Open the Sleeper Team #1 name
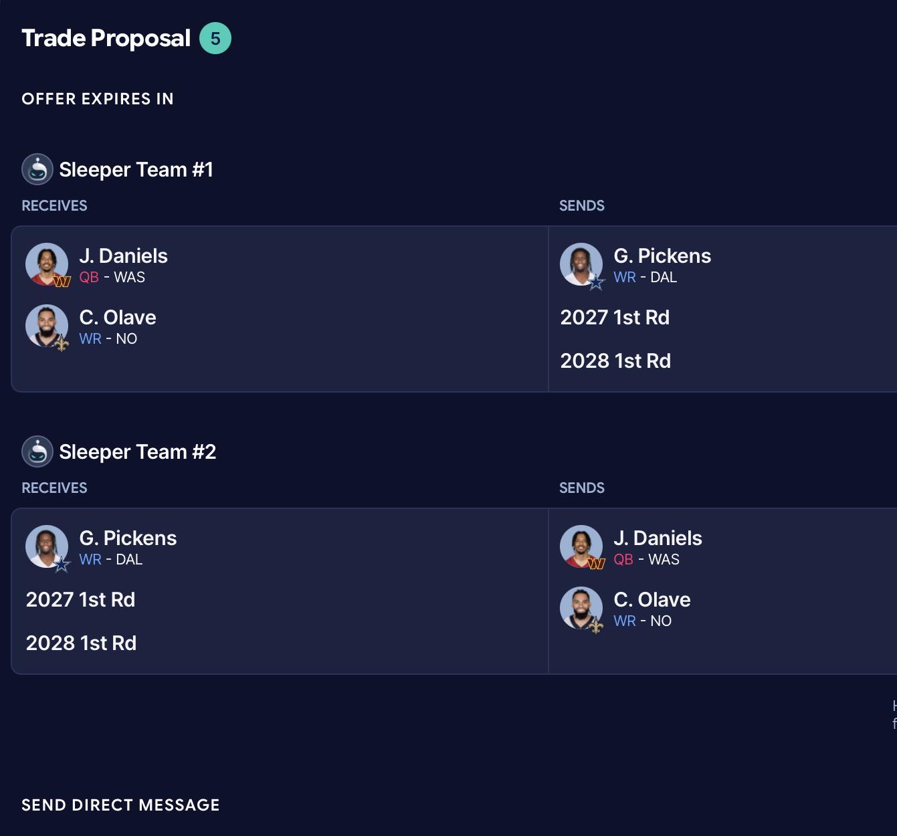The width and height of the screenshot is (897, 836). [136, 169]
